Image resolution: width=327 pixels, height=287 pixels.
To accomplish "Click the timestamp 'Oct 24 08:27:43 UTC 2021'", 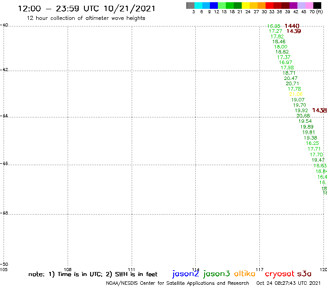I will point(288,283).
